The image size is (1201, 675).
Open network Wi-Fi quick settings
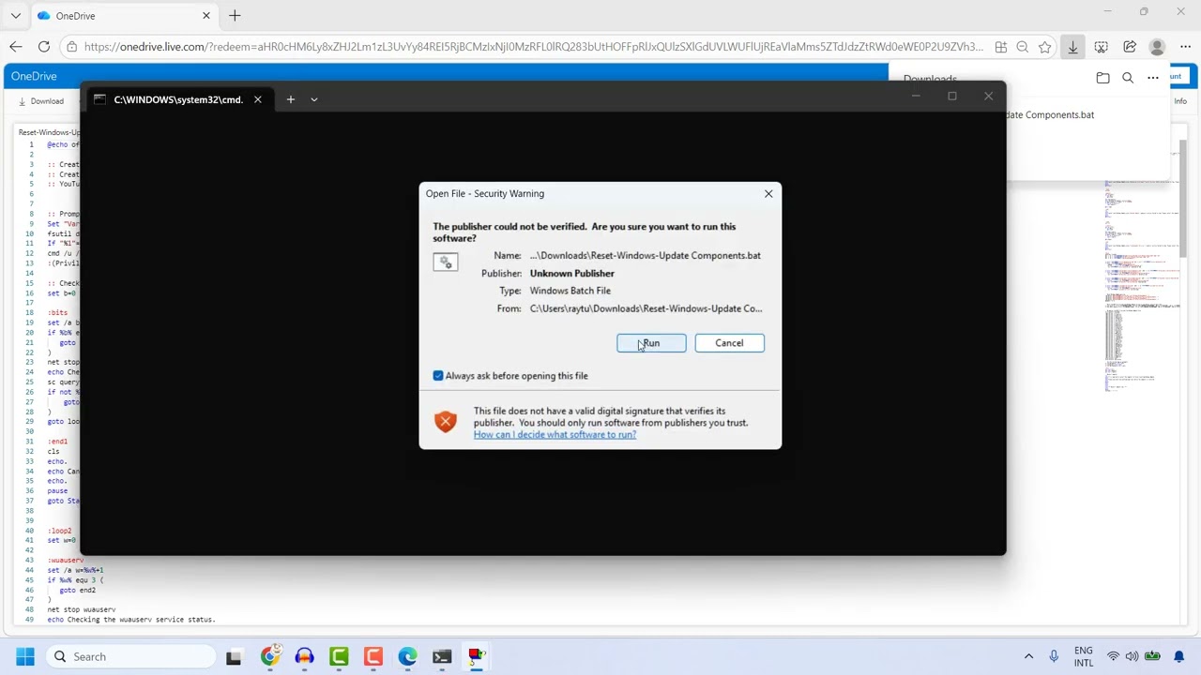coord(1113,656)
